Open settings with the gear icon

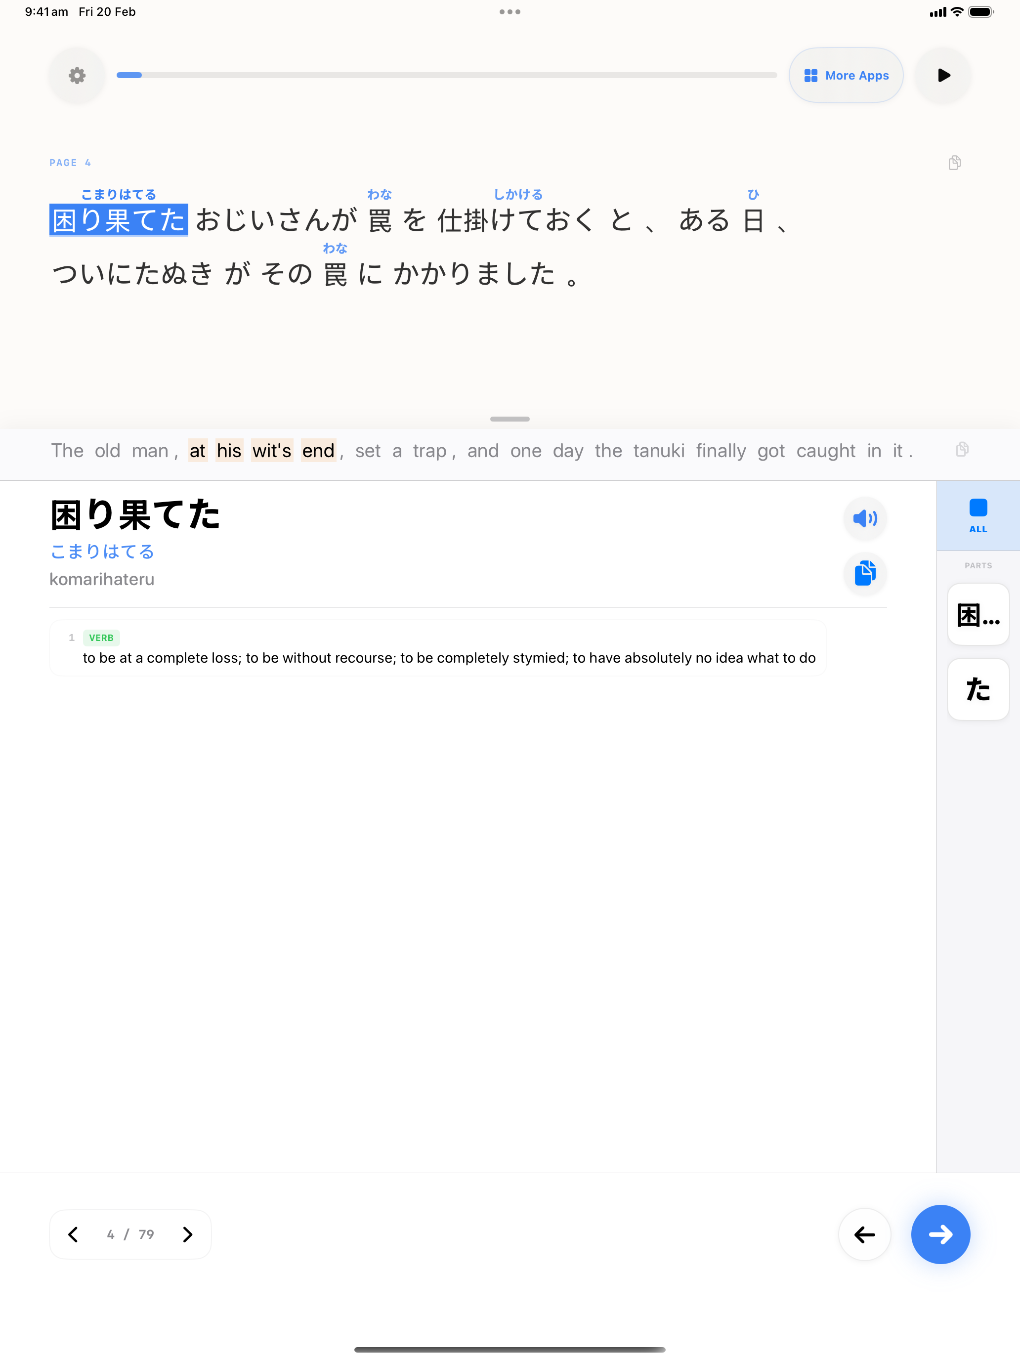77,76
